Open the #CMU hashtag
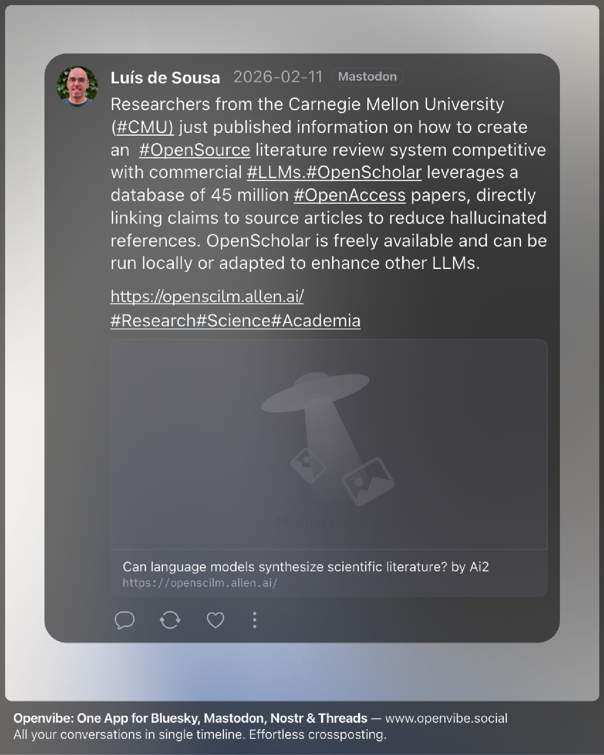The image size is (604, 755). pos(145,127)
